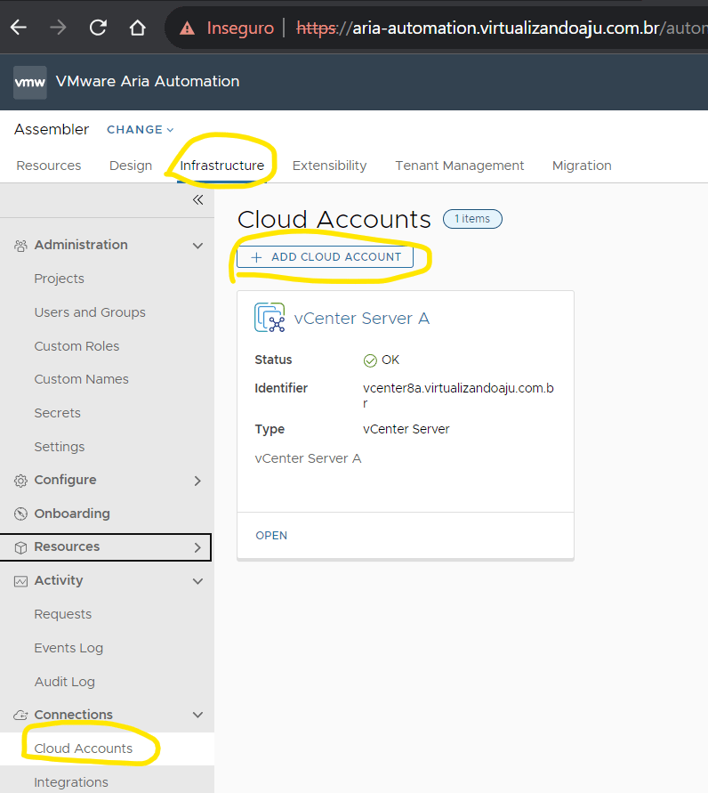Viewport: 708px width, 793px height.
Task: Switch to the Infrastructure tab
Action: 221,166
